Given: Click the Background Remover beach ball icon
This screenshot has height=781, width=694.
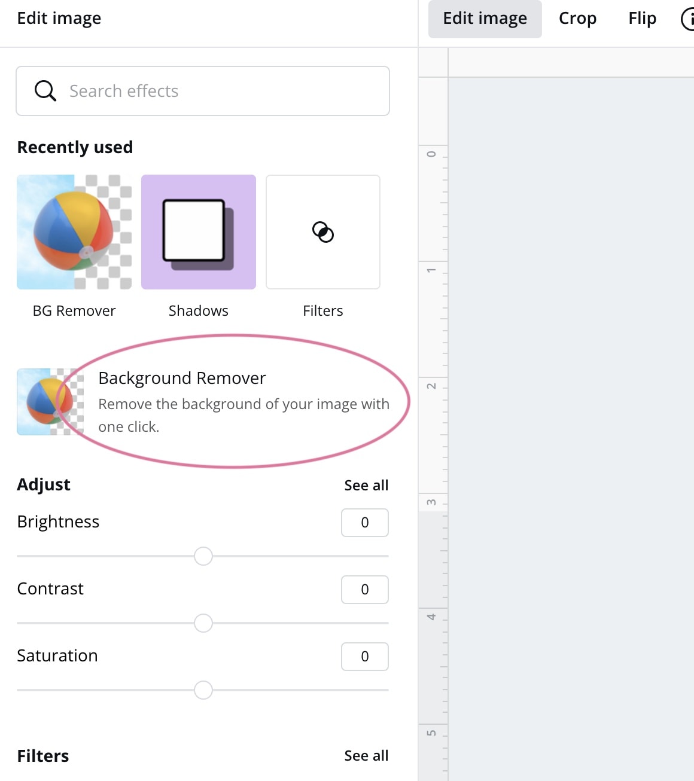Looking at the screenshot, I should tap(50, 402).
